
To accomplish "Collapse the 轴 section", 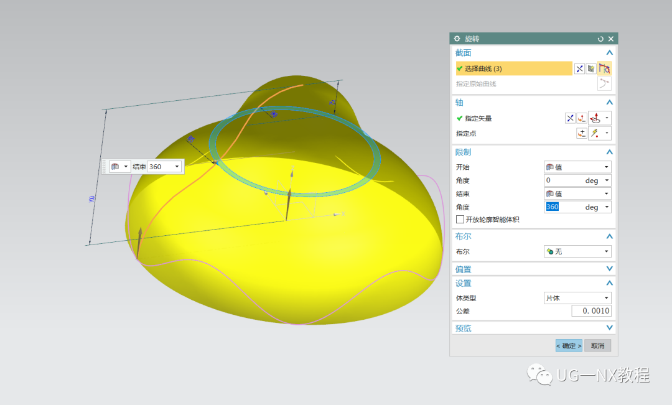I will click(609, 103).
